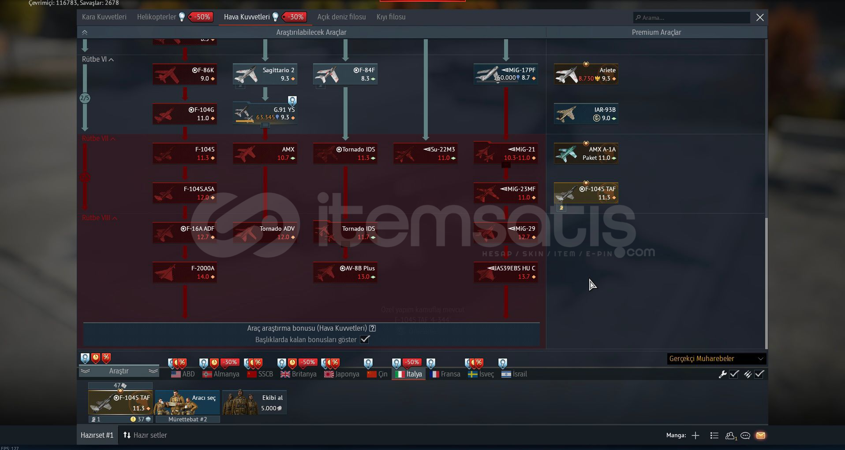This screenshot has height=450, width=845.
Task: Click the research help question mark icon
Action: (373, 328)
